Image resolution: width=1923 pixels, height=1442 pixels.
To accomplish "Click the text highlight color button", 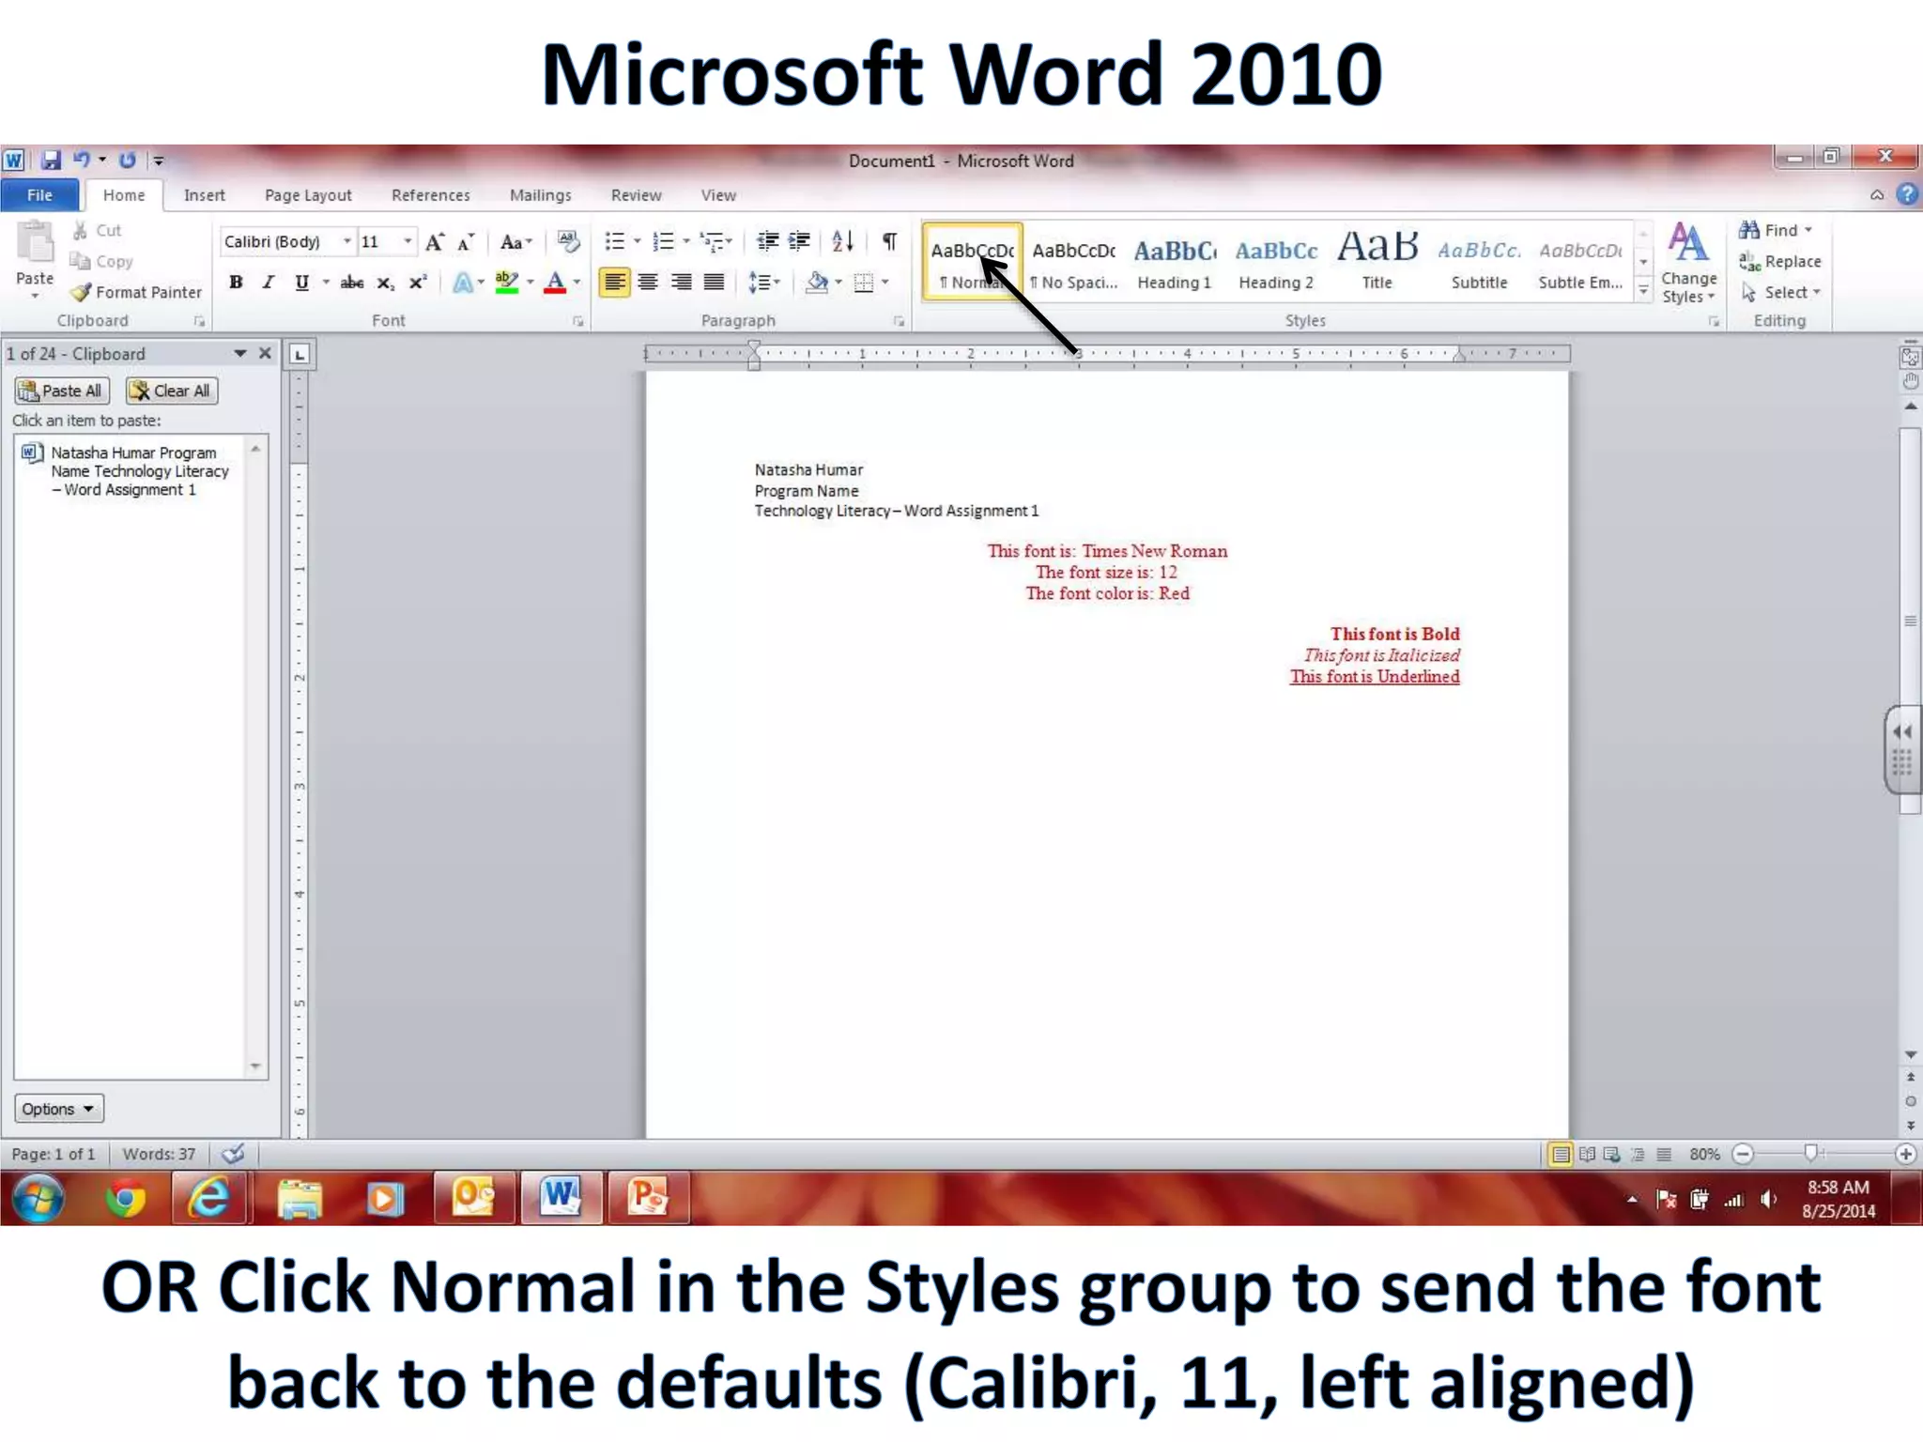I will (507, 283).
